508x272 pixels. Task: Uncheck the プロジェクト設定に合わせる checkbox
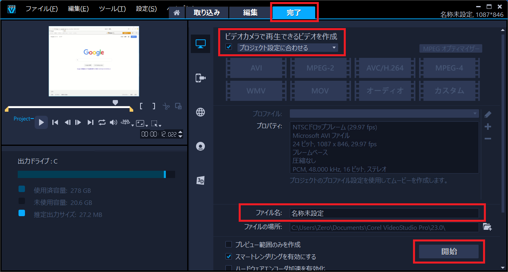point(229,47)
